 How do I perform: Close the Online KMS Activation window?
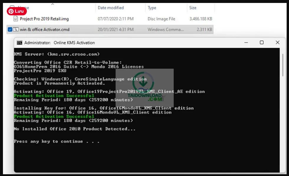point(277,43)
